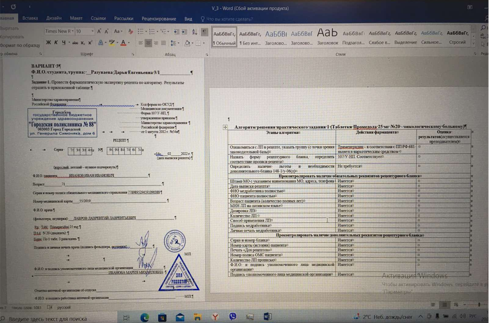This screenshot has width=489, height=323.
Task: Open Word icon on the taskbar
Action: tap(268, 317)
